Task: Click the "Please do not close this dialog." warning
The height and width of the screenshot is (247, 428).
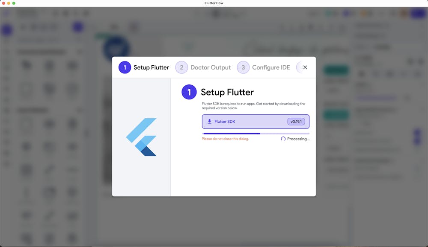Action: point(225,139)
